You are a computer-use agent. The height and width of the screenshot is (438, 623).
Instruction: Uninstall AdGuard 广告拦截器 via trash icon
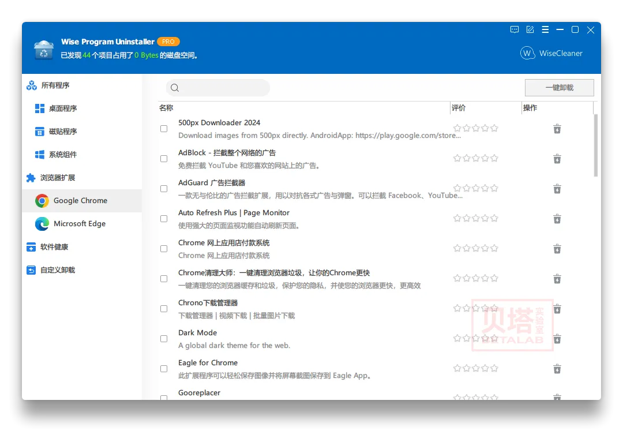tap(557, 189)
